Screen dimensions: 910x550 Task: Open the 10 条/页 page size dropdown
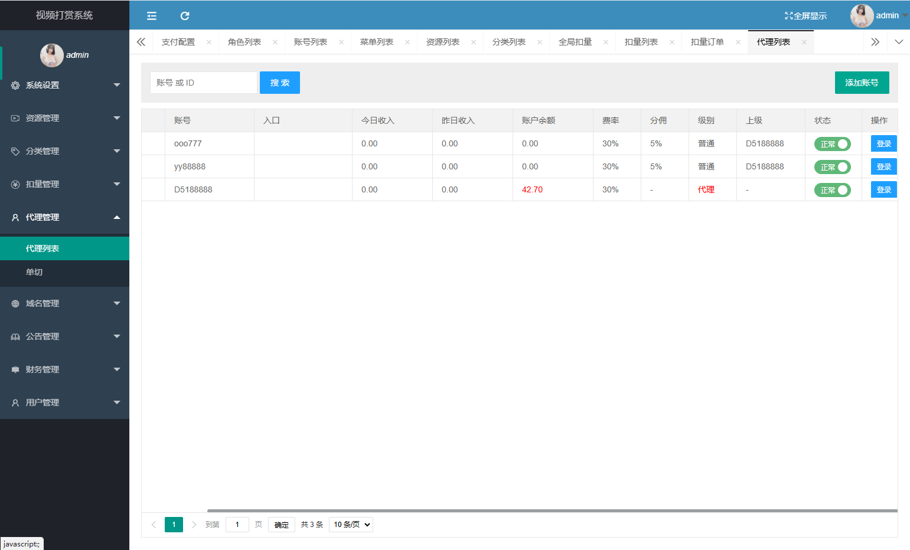[x=351, y=525]
